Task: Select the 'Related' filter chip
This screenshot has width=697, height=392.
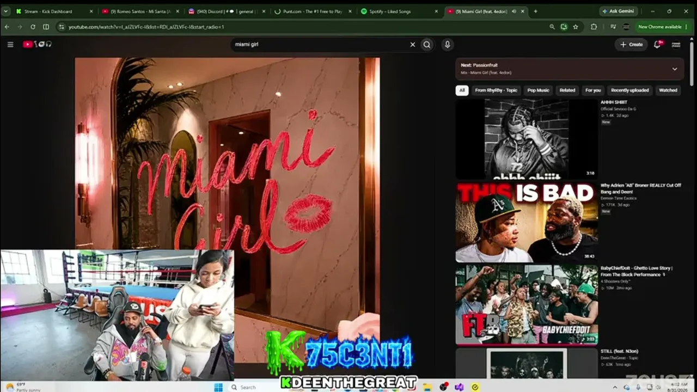Action: 567,90
